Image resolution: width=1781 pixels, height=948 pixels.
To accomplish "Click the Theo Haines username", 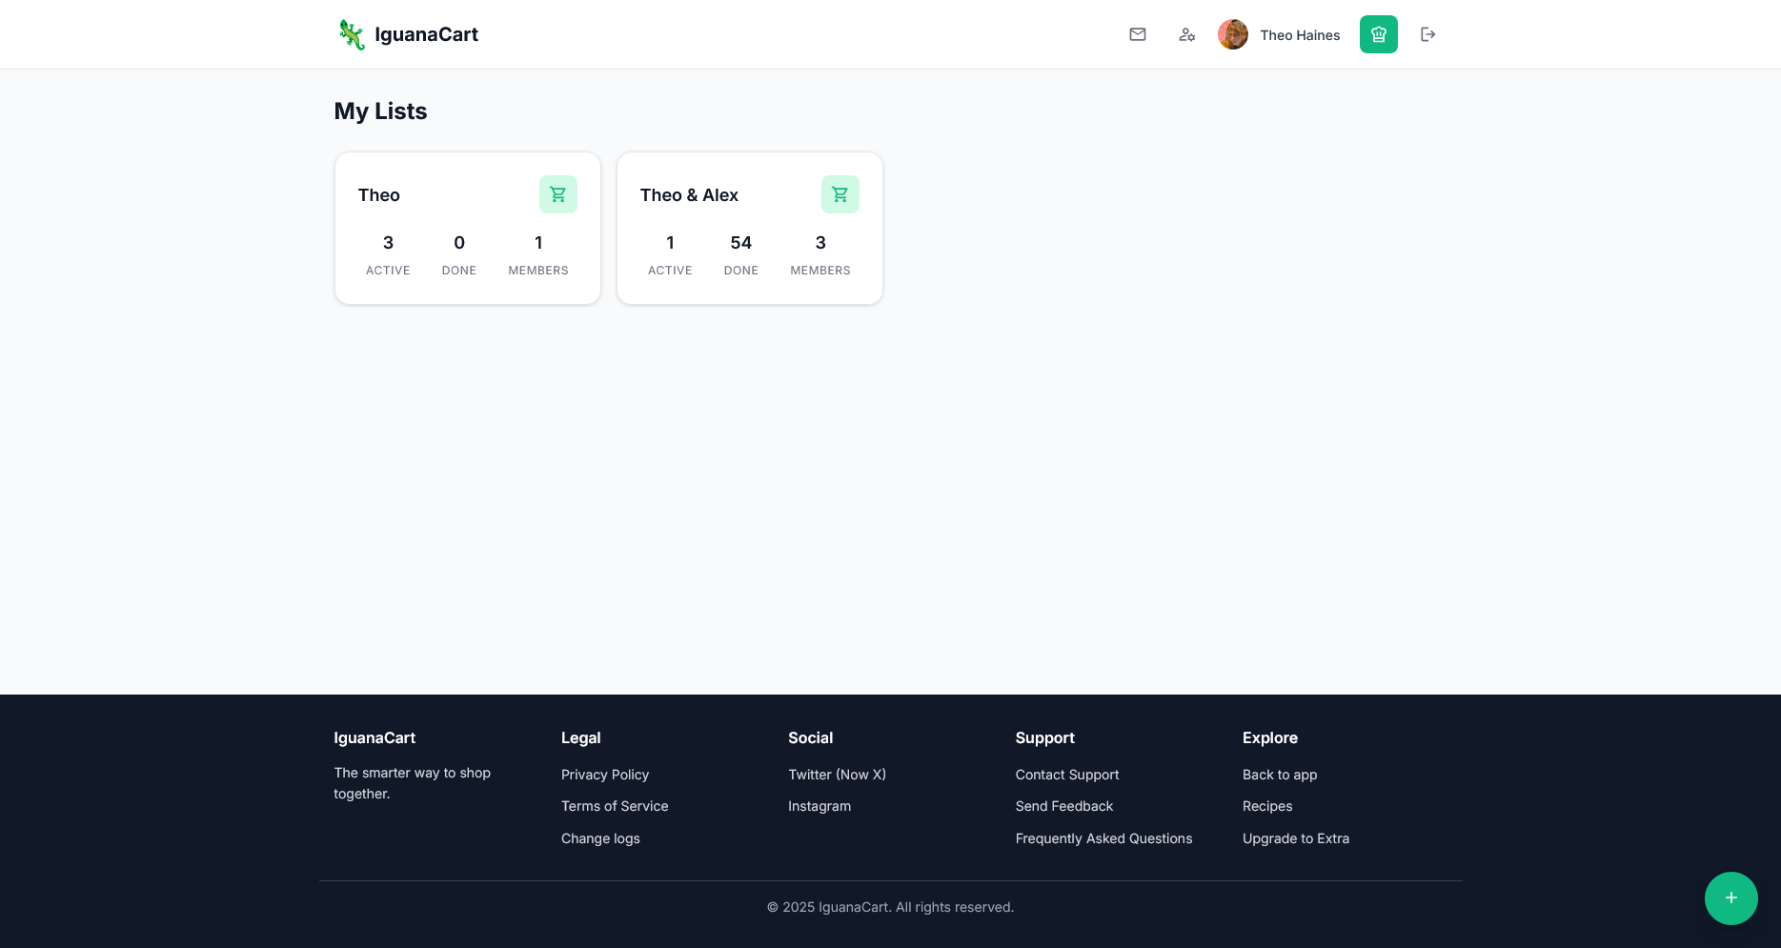I will click(x=1299, y=35).
